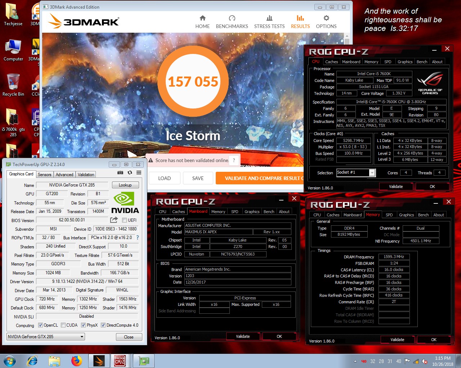Click the Lookup button in GPU-Z
The height and width of the screenshot is (368, 461).
point(125,185)
